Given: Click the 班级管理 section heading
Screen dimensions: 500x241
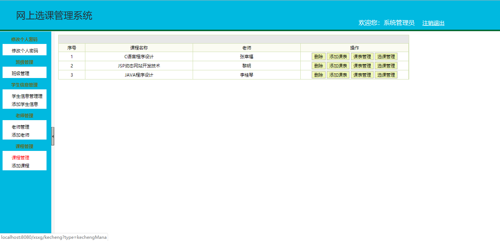Looking at the screenshot, I should point(25,62).
